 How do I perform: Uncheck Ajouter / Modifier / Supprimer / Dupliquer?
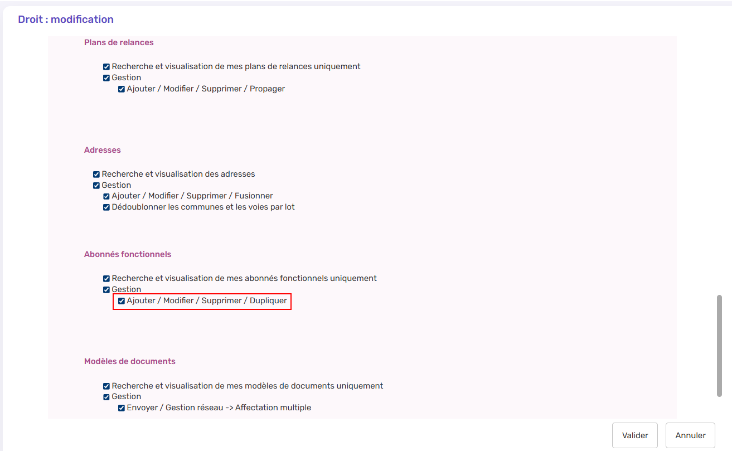point(122,301)
